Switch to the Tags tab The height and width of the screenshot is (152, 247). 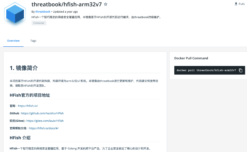(33, 41)
